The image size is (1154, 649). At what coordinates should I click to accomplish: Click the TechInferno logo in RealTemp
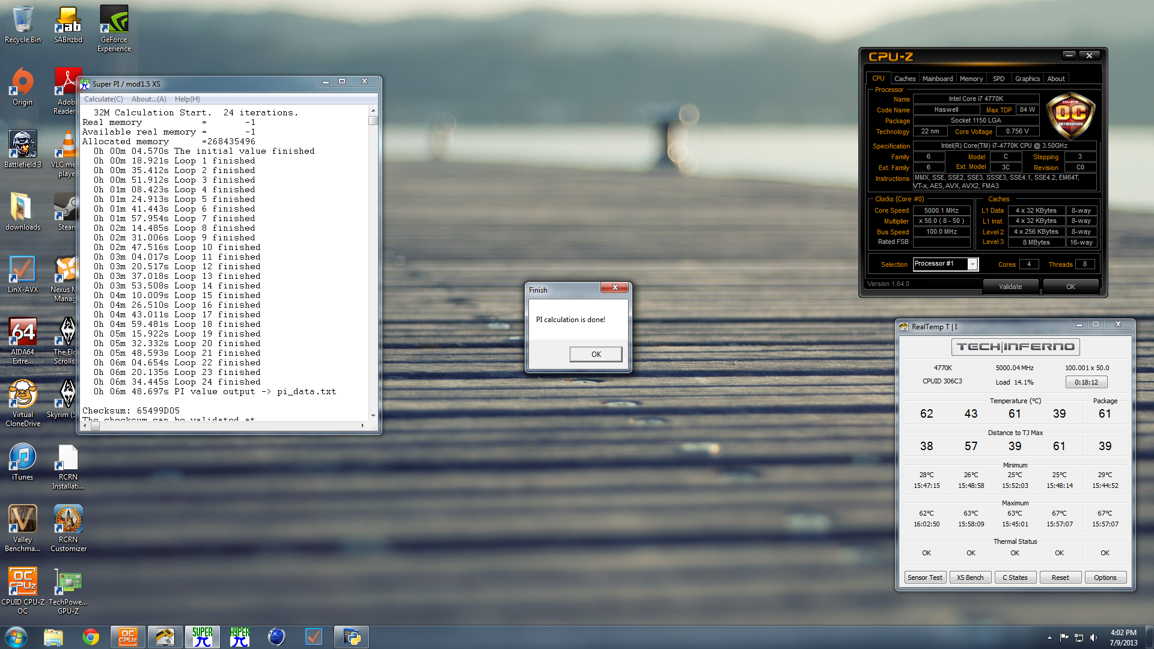1016,347
